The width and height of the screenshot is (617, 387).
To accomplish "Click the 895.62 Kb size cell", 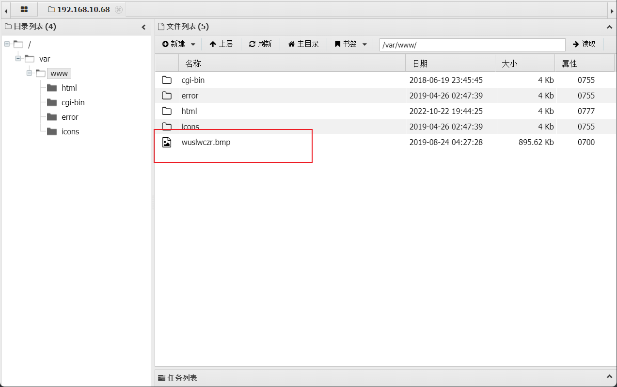I will (x=536, y=142).
